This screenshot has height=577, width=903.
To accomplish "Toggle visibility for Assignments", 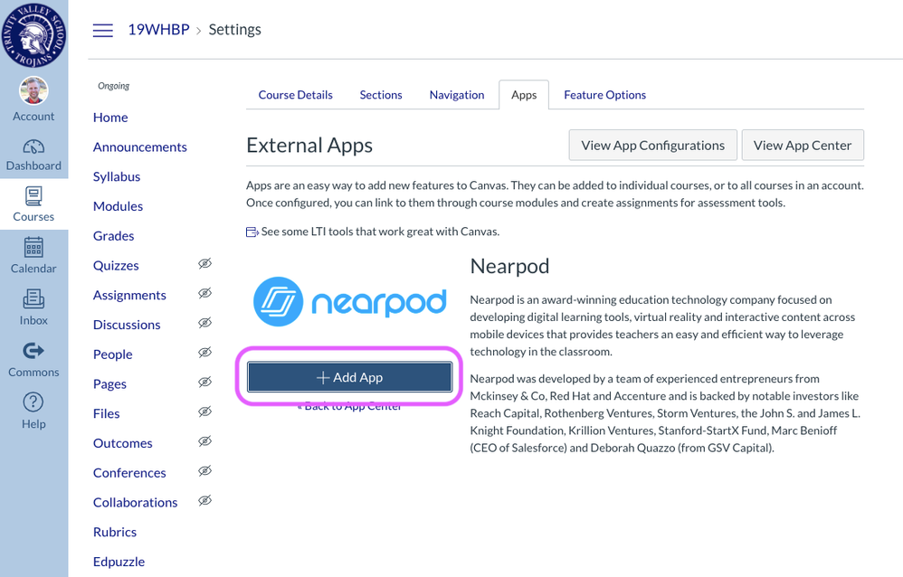I will (x=204, y=294).
